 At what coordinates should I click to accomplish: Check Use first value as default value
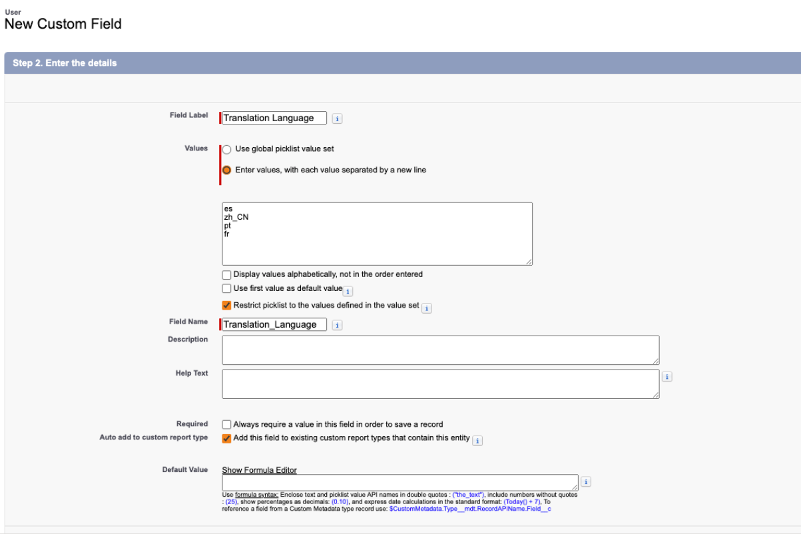226,289
